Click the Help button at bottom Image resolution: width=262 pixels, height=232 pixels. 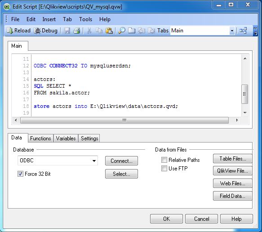click(x=236, y=219)
